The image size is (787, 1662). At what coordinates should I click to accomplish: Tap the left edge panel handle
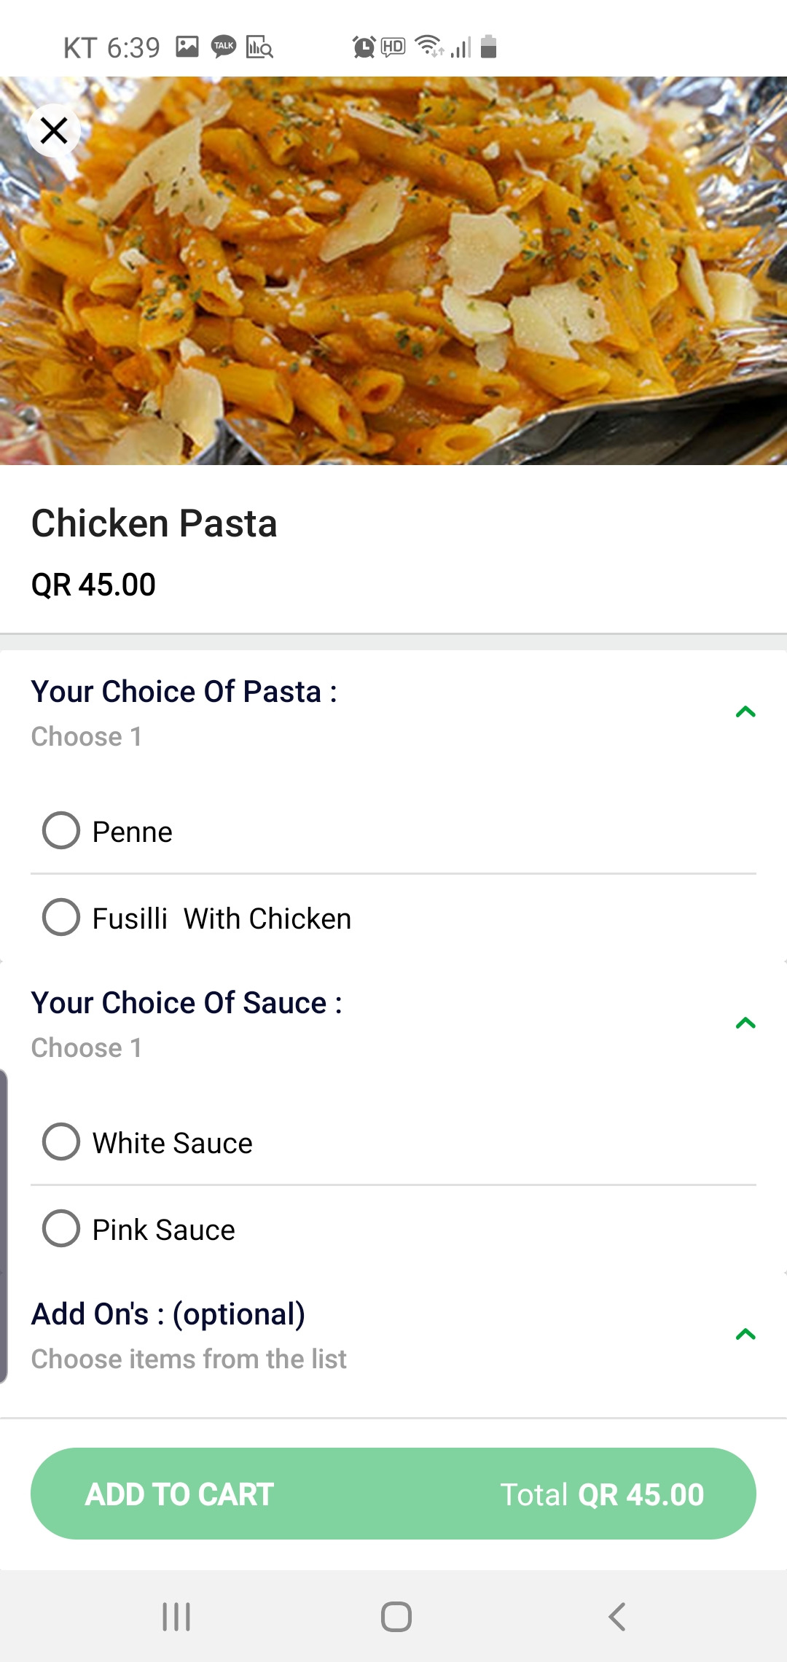click(4, 1226)
